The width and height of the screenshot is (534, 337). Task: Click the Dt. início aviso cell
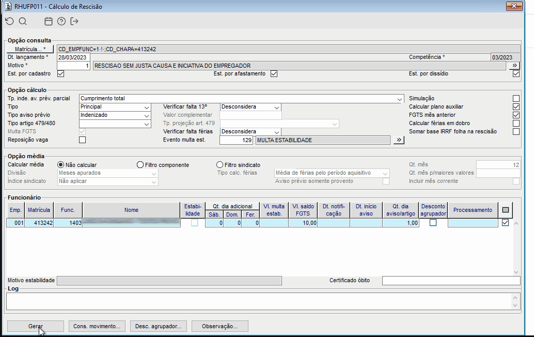[x=366, y=223]
